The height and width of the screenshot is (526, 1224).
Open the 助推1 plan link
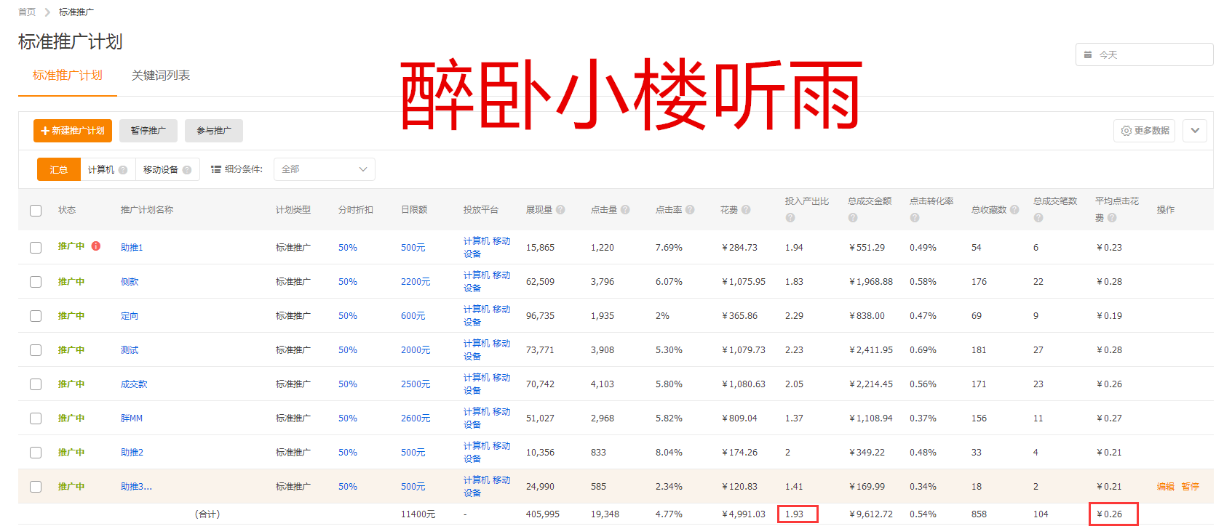coord(132,248)
